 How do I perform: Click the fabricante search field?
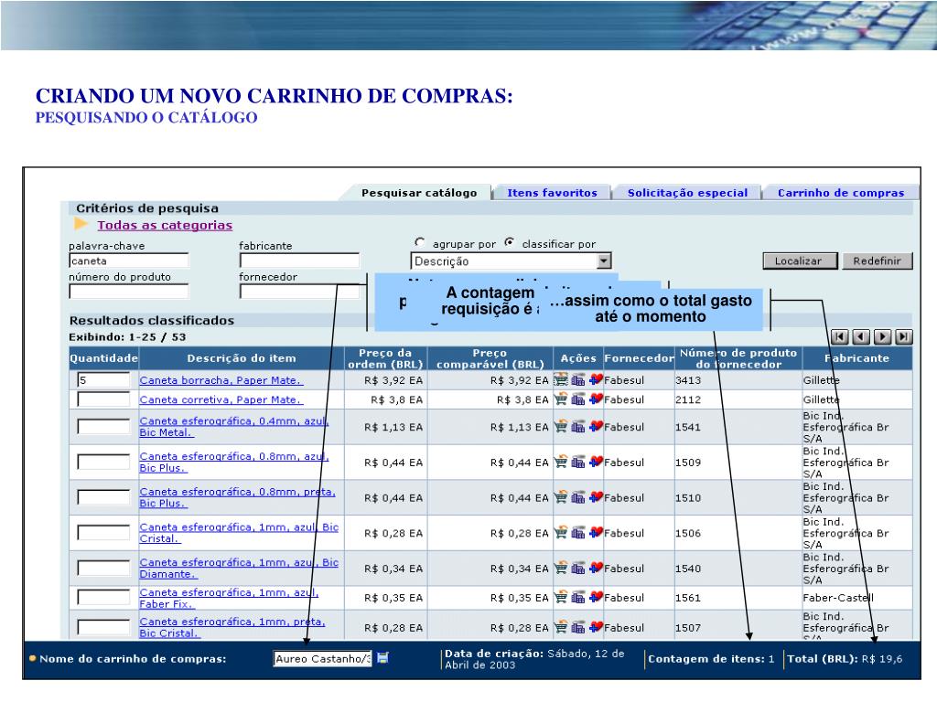click(x=299, y=261)
